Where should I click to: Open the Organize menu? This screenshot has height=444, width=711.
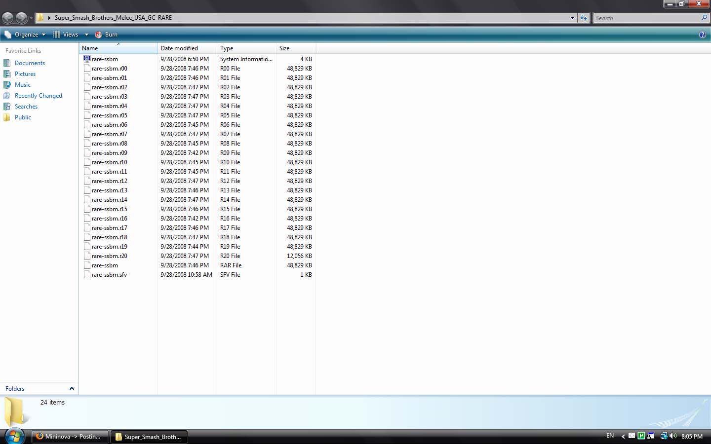point(25,35)
